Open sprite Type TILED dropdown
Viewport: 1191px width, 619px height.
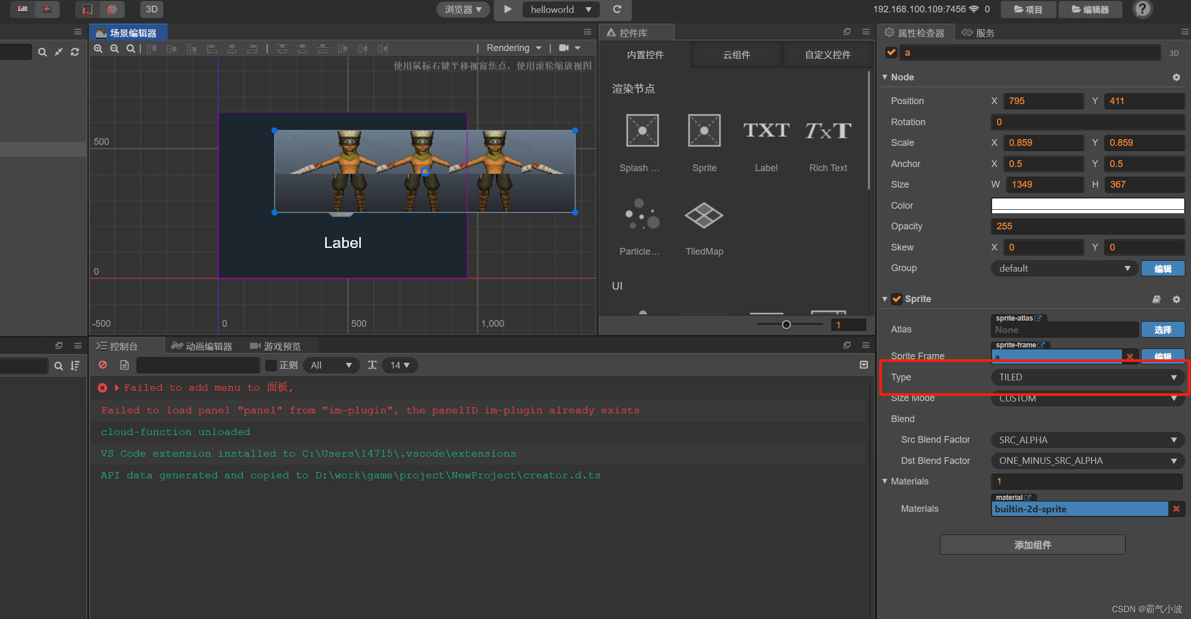[1087, 377]
